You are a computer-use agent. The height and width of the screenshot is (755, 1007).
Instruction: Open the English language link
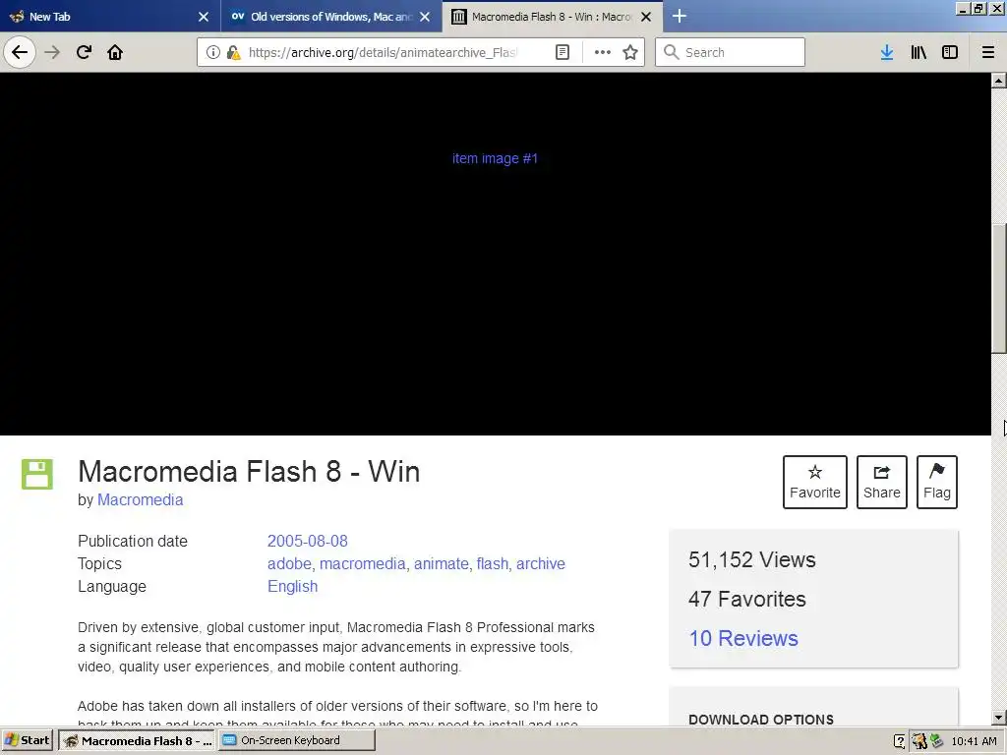point(292,586)
